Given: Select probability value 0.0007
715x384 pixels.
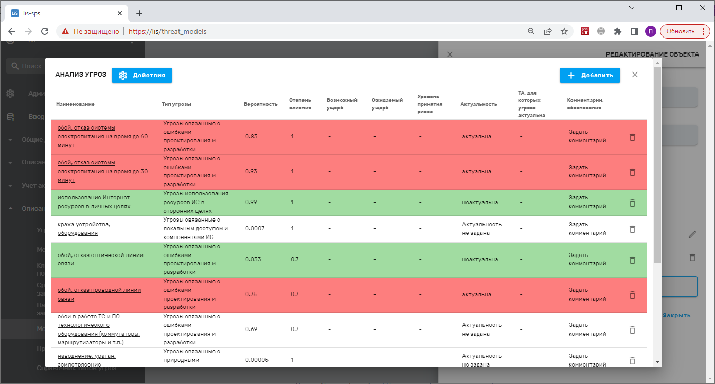Looking at the screenshot, I should (x=255, y=228).
